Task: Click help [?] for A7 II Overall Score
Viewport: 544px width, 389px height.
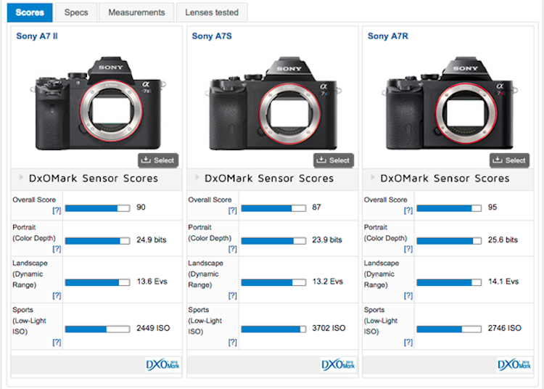Action: click(x=56, y=210)
